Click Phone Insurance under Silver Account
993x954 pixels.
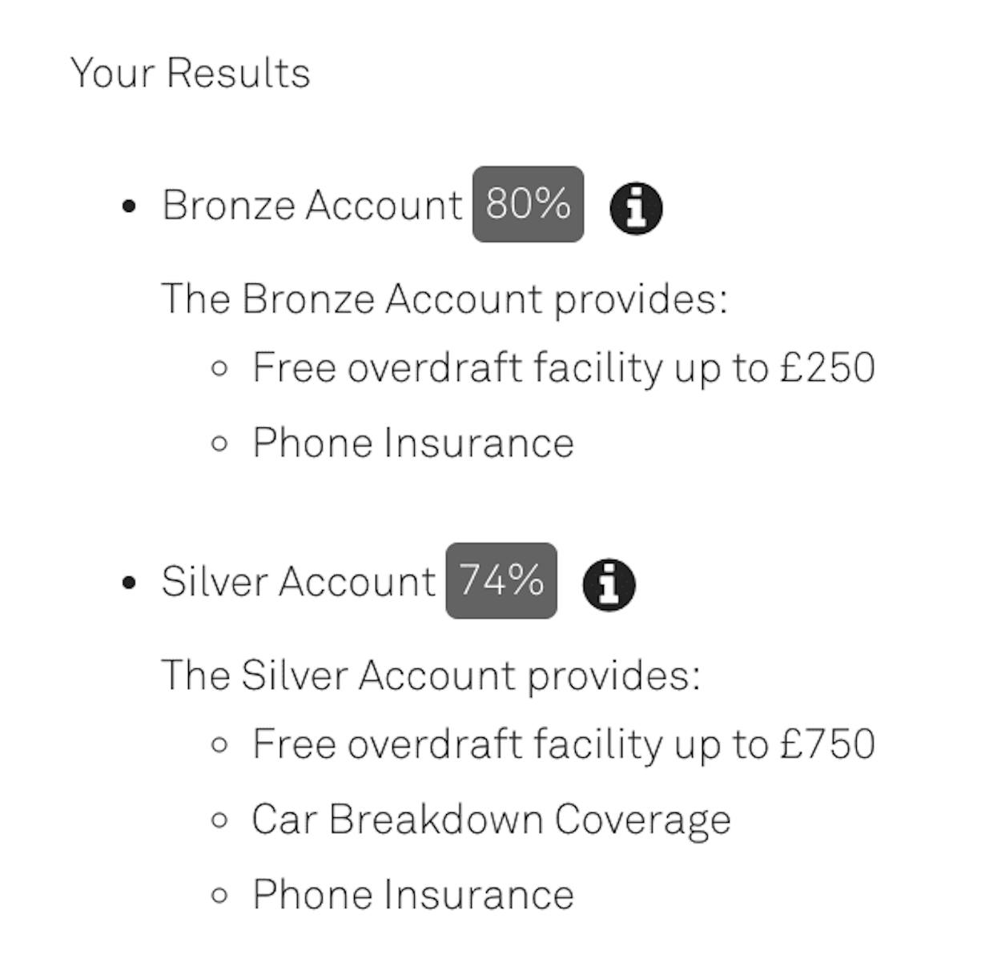413,894
